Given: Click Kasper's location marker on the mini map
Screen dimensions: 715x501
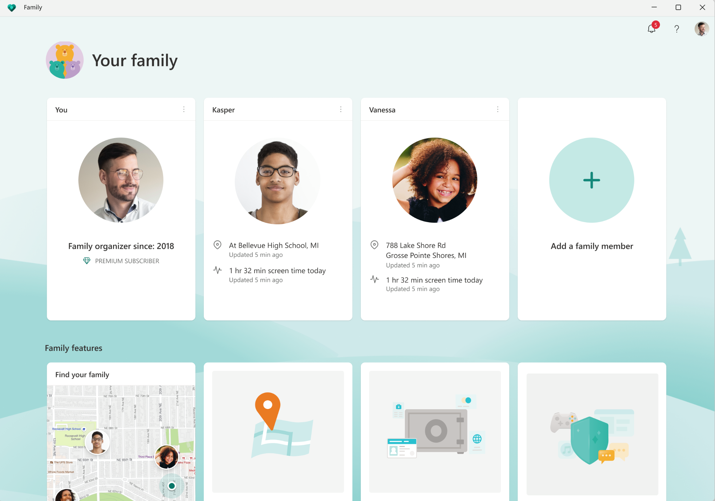Looking at the screenshot, I should [97, 442].
